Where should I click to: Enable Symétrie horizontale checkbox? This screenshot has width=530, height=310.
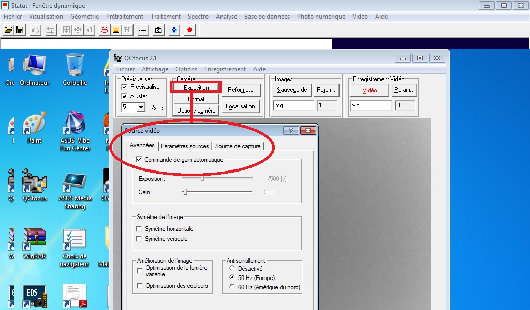point(139,229)
